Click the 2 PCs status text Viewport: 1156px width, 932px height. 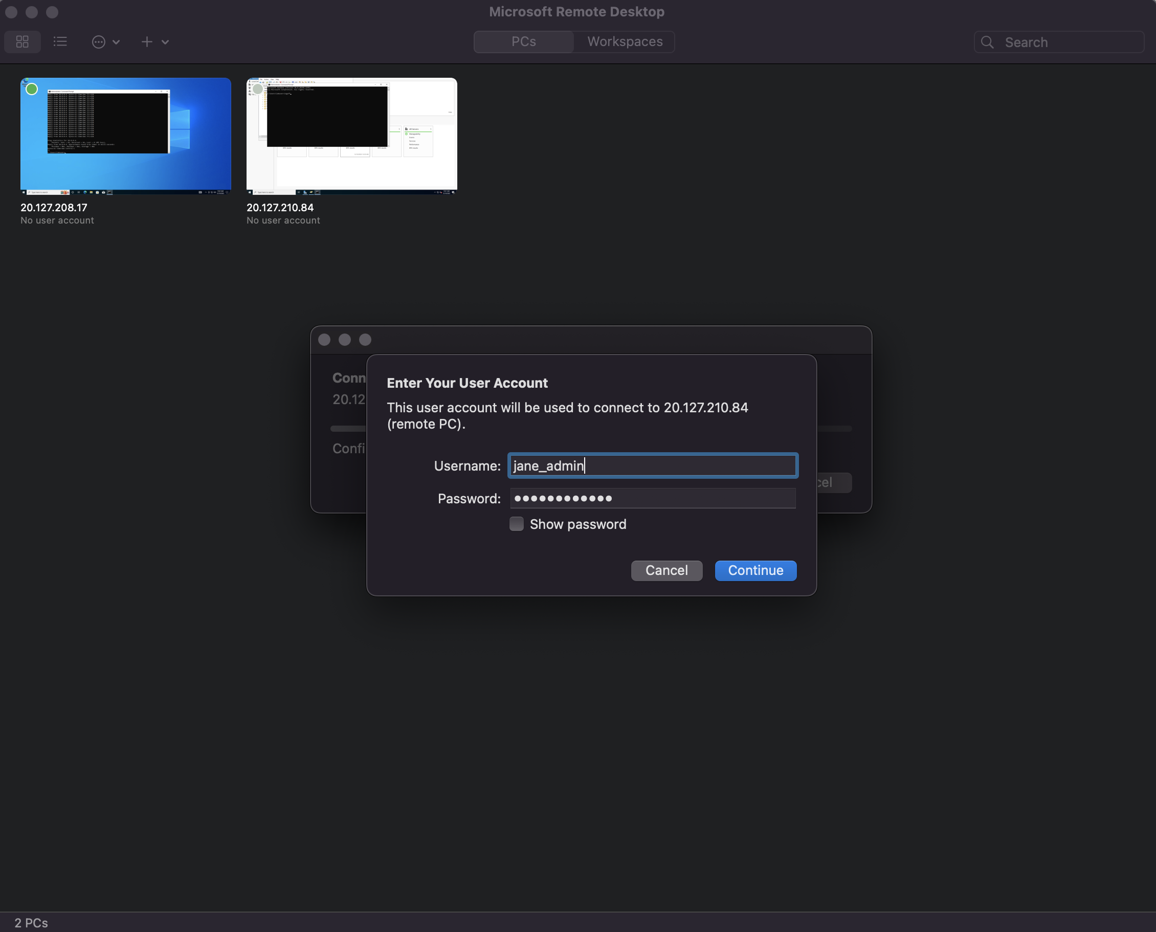coord(31,923)
